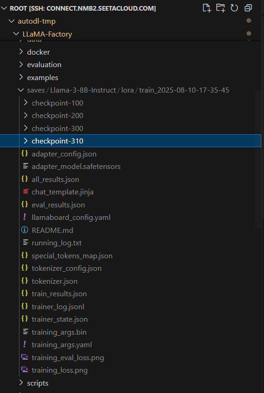Click JSON icon of trainer_state.json
Screen dimensions: 264x393
click(25, 319)
